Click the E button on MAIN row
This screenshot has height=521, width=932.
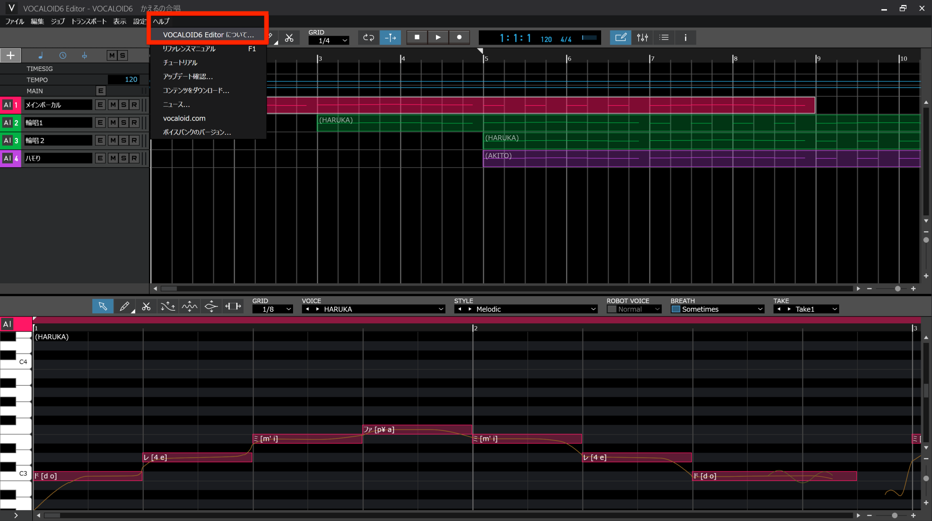click(x=101, y=91)
